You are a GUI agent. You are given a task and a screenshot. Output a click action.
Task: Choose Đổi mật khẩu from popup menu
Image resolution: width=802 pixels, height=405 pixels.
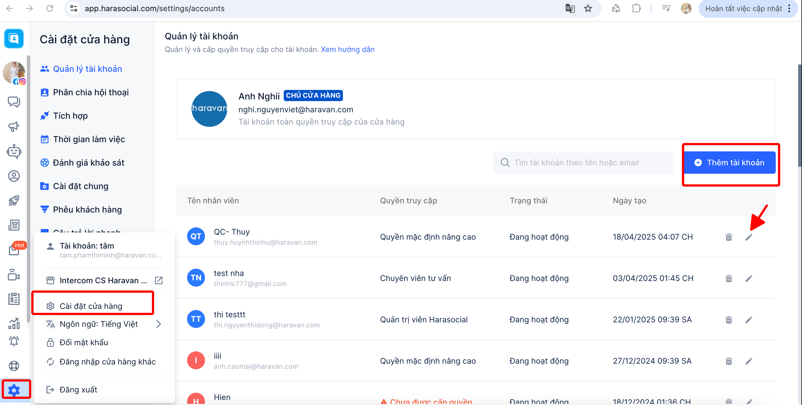[84, 342]
